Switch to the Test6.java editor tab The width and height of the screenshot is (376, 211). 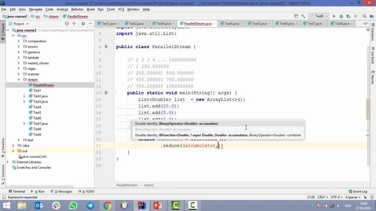point(287,23)
